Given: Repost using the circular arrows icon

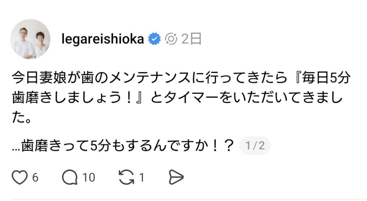Looking at the screenshot, I should pyautogui.click(x=127, y=177).
